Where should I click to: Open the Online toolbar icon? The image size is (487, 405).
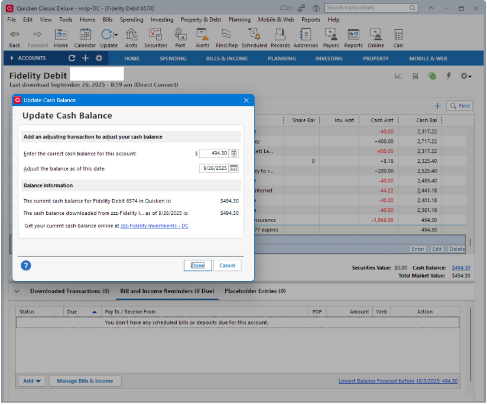[375, 34]
